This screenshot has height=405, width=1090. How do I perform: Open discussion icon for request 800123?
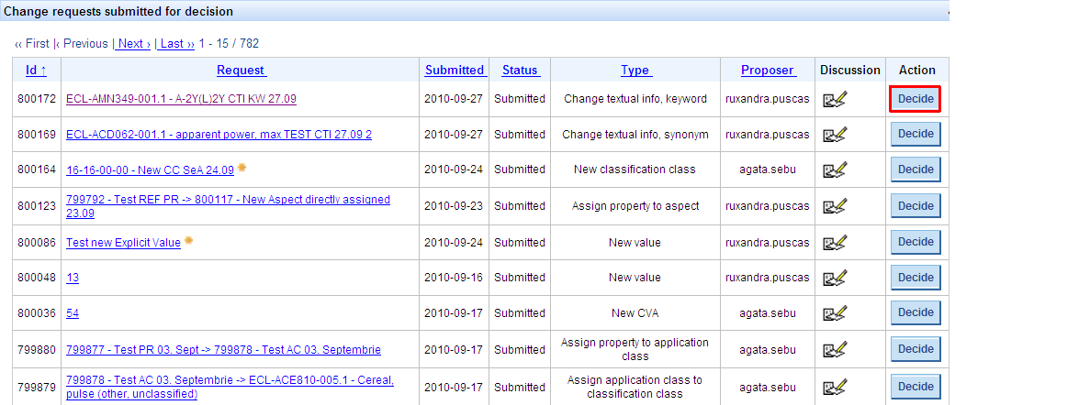pos(834,207)
